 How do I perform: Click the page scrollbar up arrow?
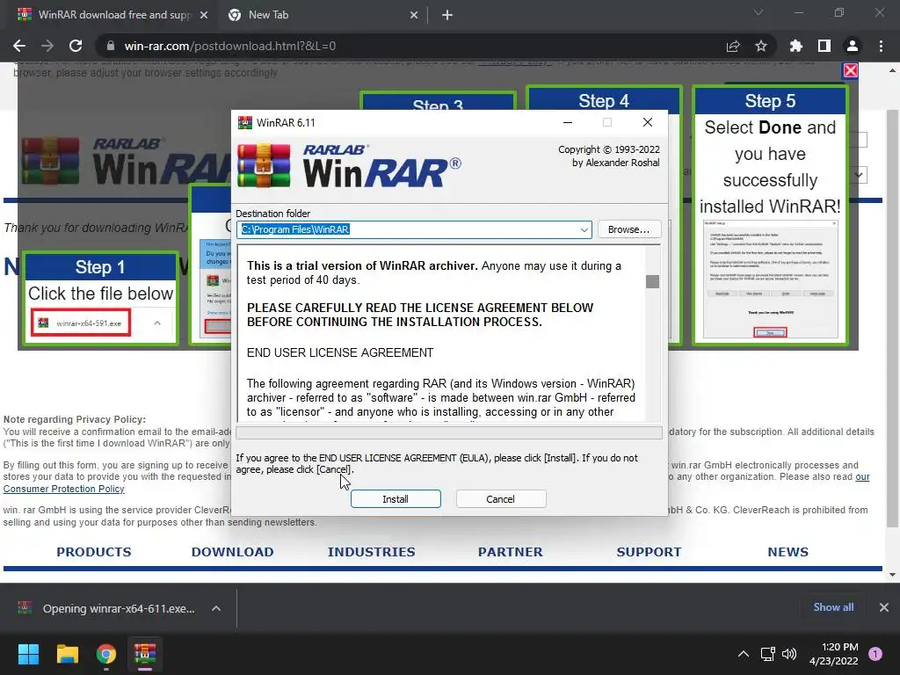click(892, 71)
